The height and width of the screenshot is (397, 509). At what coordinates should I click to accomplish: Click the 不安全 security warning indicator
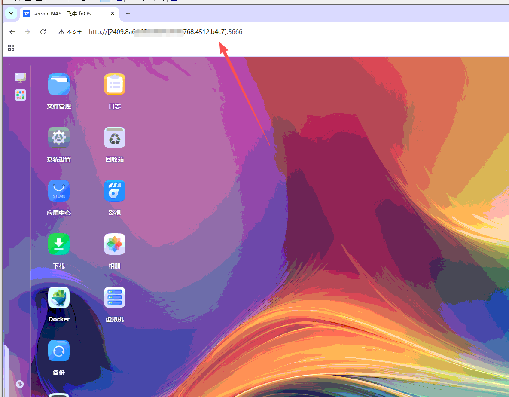70,32
